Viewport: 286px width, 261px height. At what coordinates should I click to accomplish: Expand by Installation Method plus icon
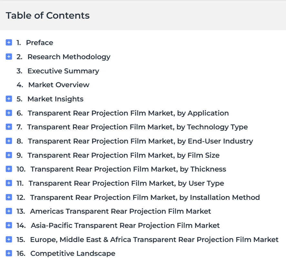click(x=9, y=197)
